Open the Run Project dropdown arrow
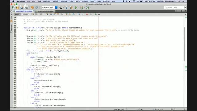The image size is (197, 111). (78, 7)
